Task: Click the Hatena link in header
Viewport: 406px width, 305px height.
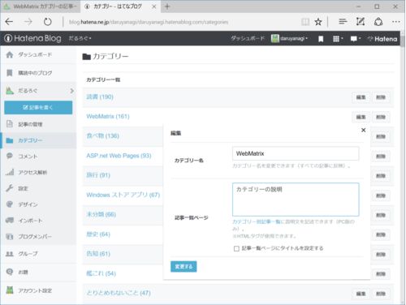Action: (x=382, y=39)
